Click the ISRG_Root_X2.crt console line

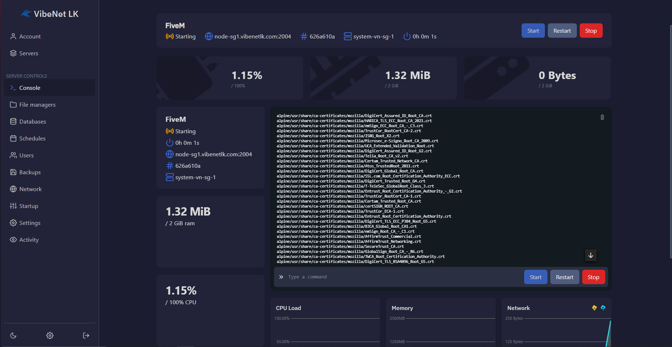click(338, 136)
